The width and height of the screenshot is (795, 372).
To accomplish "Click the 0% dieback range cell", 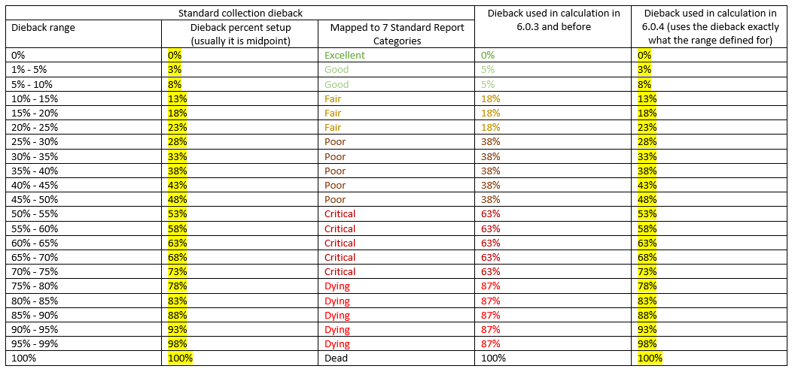I will click(x=84, y=55).
